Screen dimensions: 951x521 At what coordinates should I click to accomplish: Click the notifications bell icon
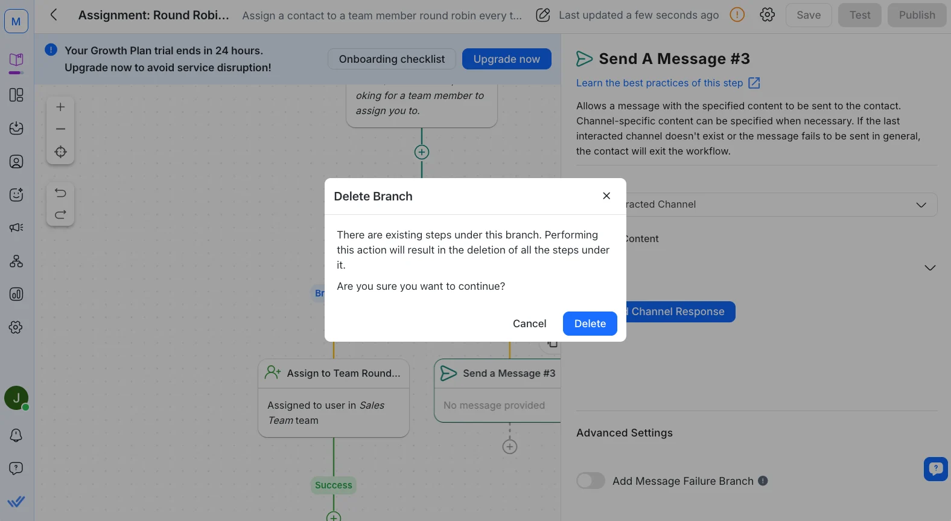pos(16,435)
